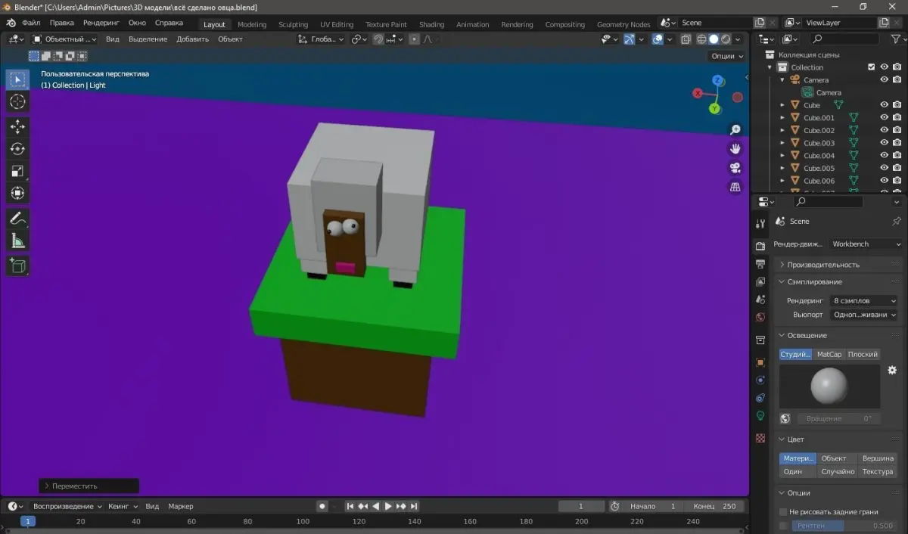Toggle orthographic perspective grid icon
The image size is (908, 534).
click(x=735, y=186)
